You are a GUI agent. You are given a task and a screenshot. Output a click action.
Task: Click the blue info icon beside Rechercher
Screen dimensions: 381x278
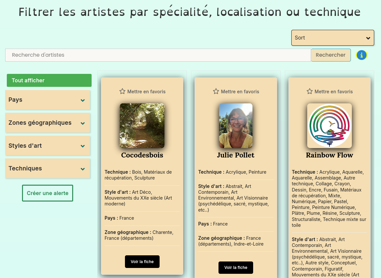click(x=361, y=55)
